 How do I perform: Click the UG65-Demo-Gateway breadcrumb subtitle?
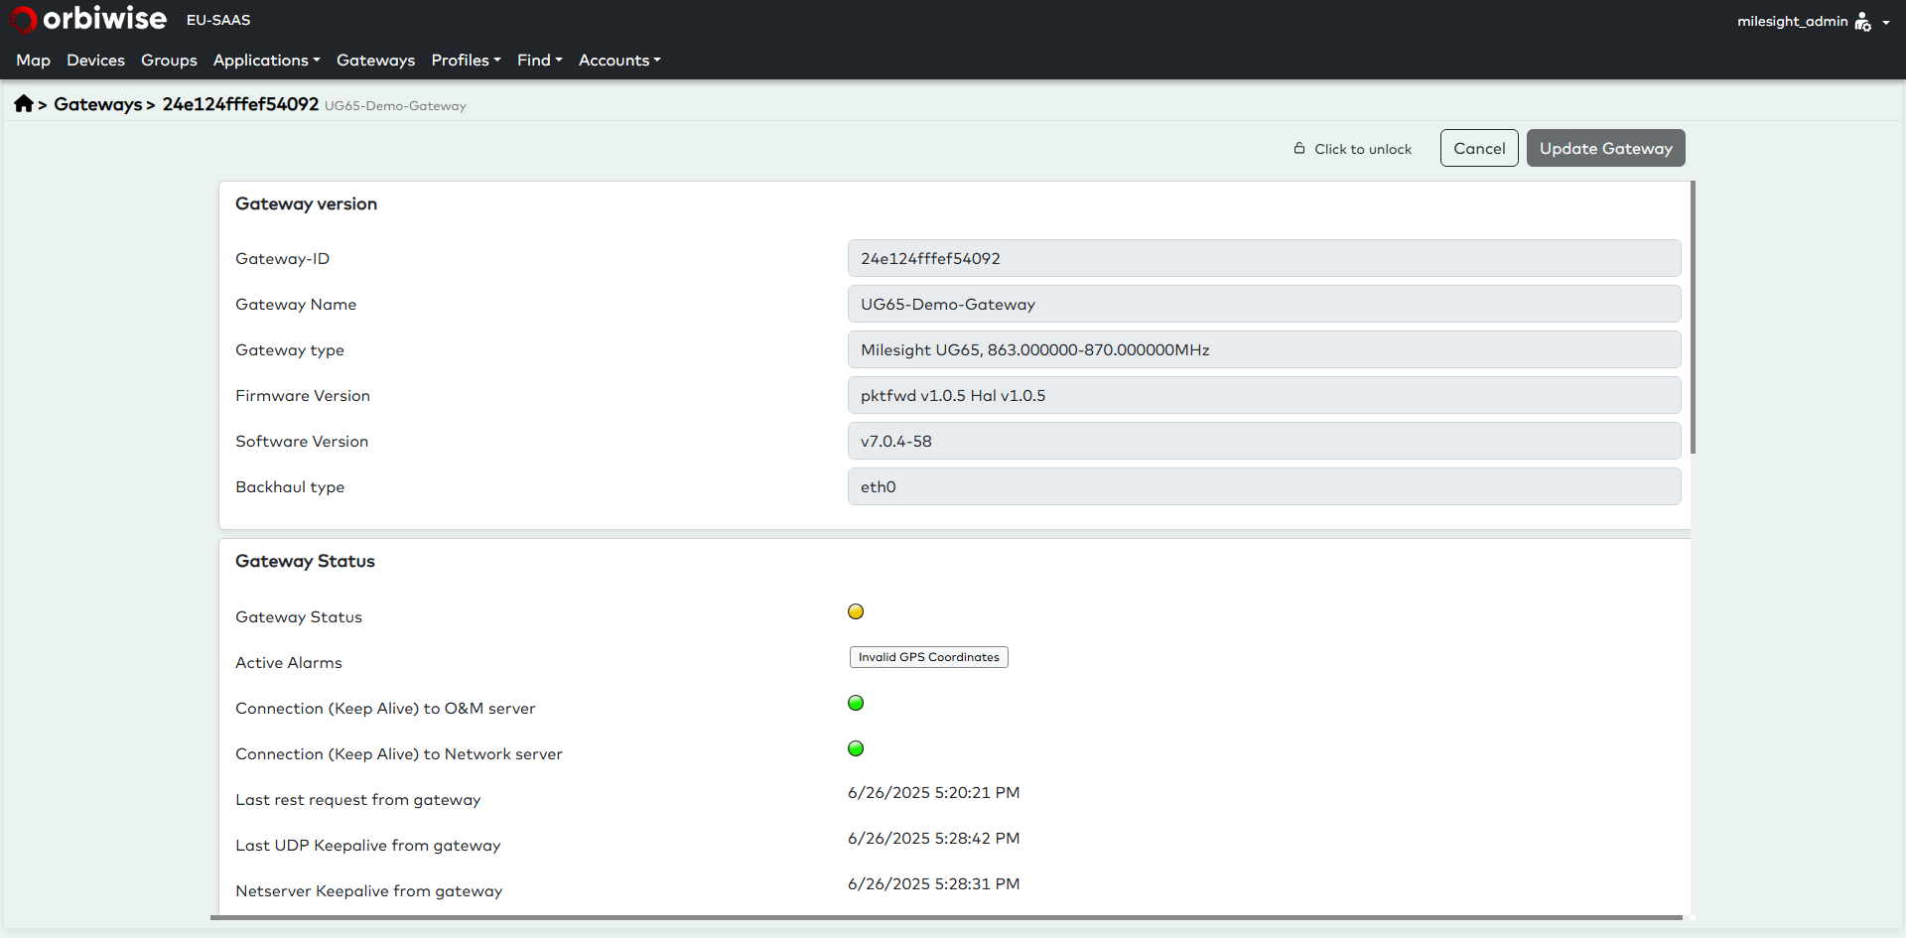395,106
